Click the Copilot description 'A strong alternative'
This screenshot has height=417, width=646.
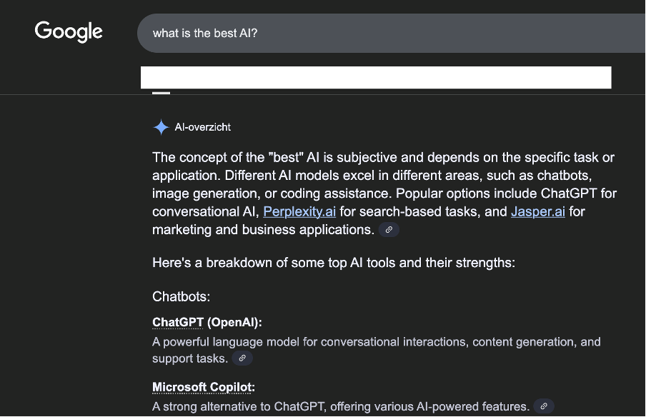click(x=340, y=406)
